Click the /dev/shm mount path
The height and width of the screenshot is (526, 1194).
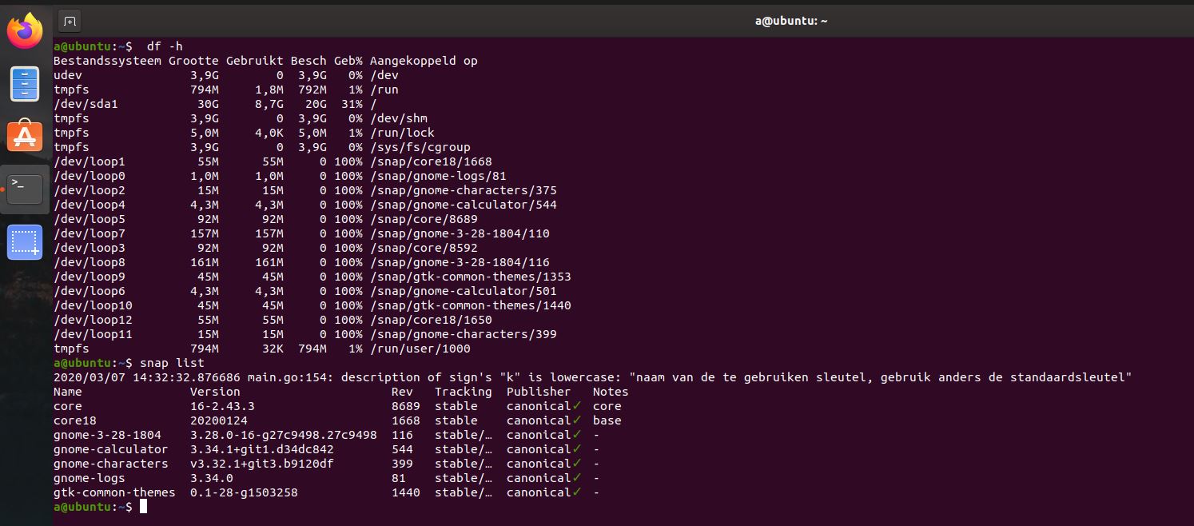click(399, 118)
